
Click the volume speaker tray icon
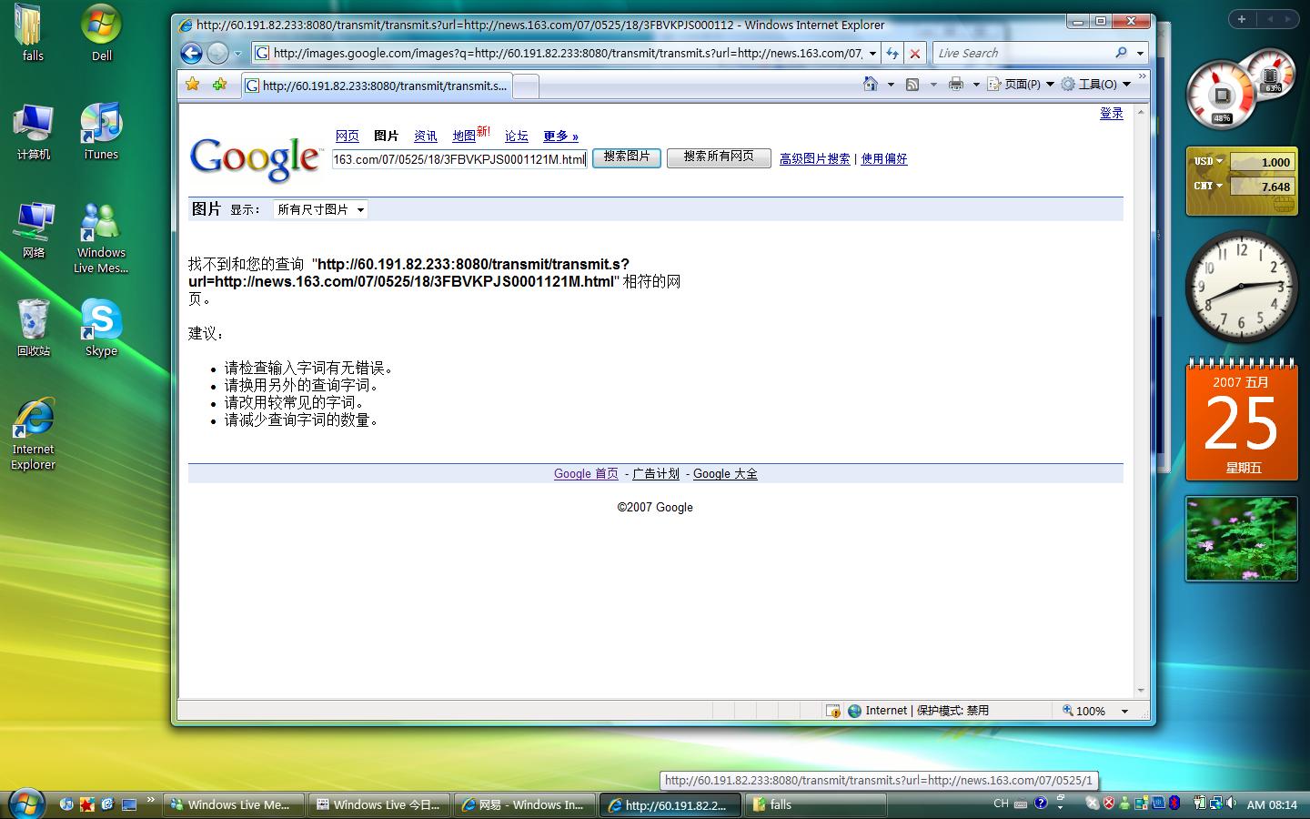1230,804
